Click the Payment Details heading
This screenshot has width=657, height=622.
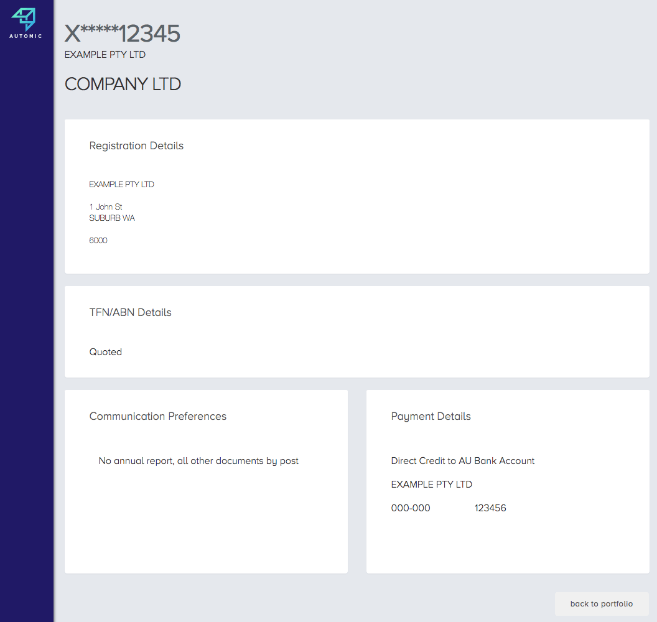coord(431,416)
